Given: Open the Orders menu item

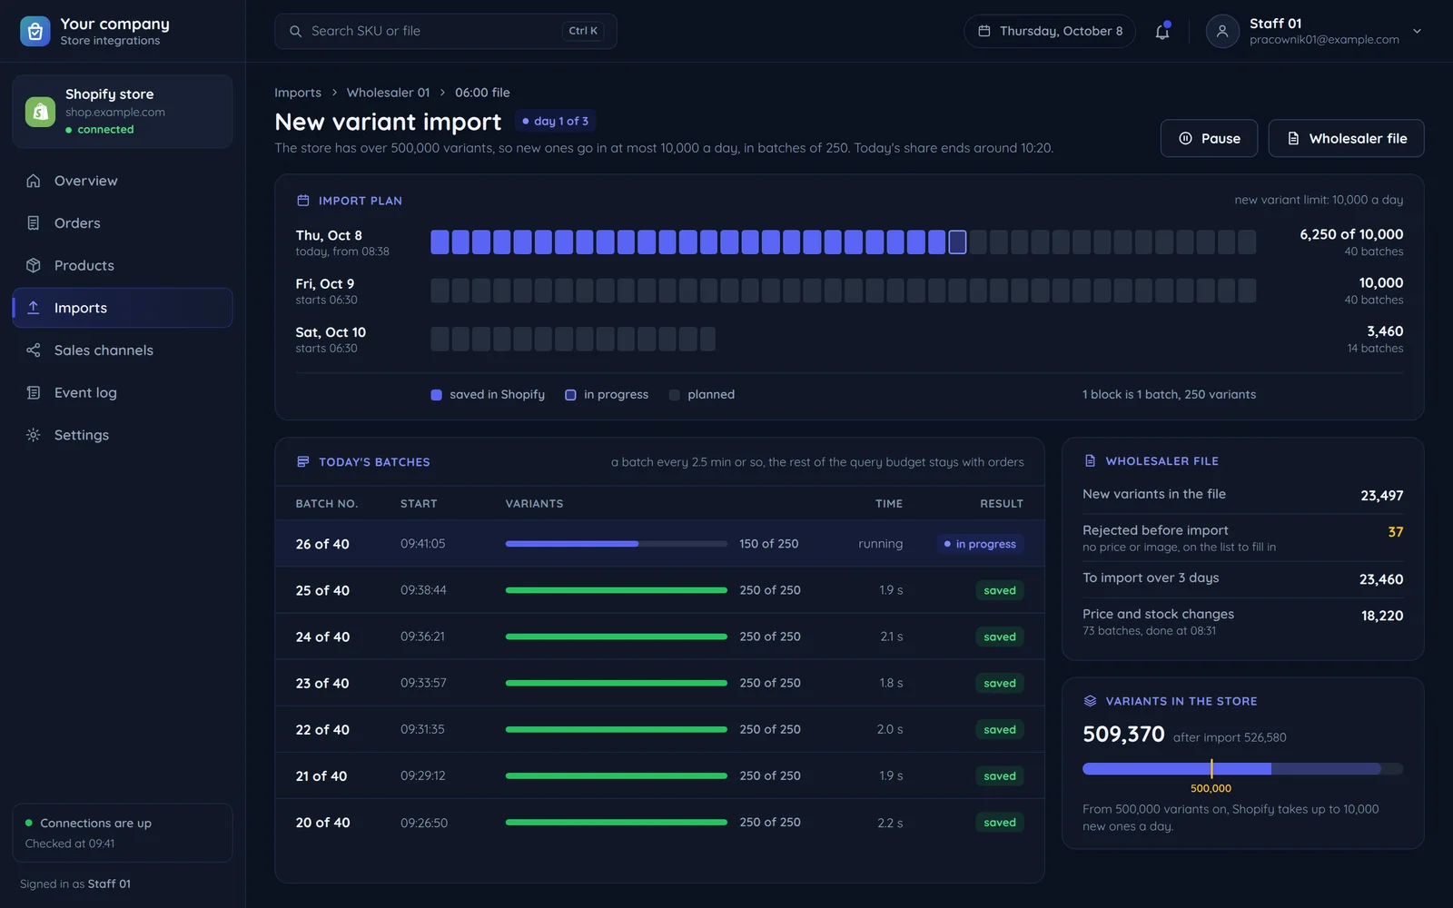Looking at the screenshot, I should (x=123, y=223).
